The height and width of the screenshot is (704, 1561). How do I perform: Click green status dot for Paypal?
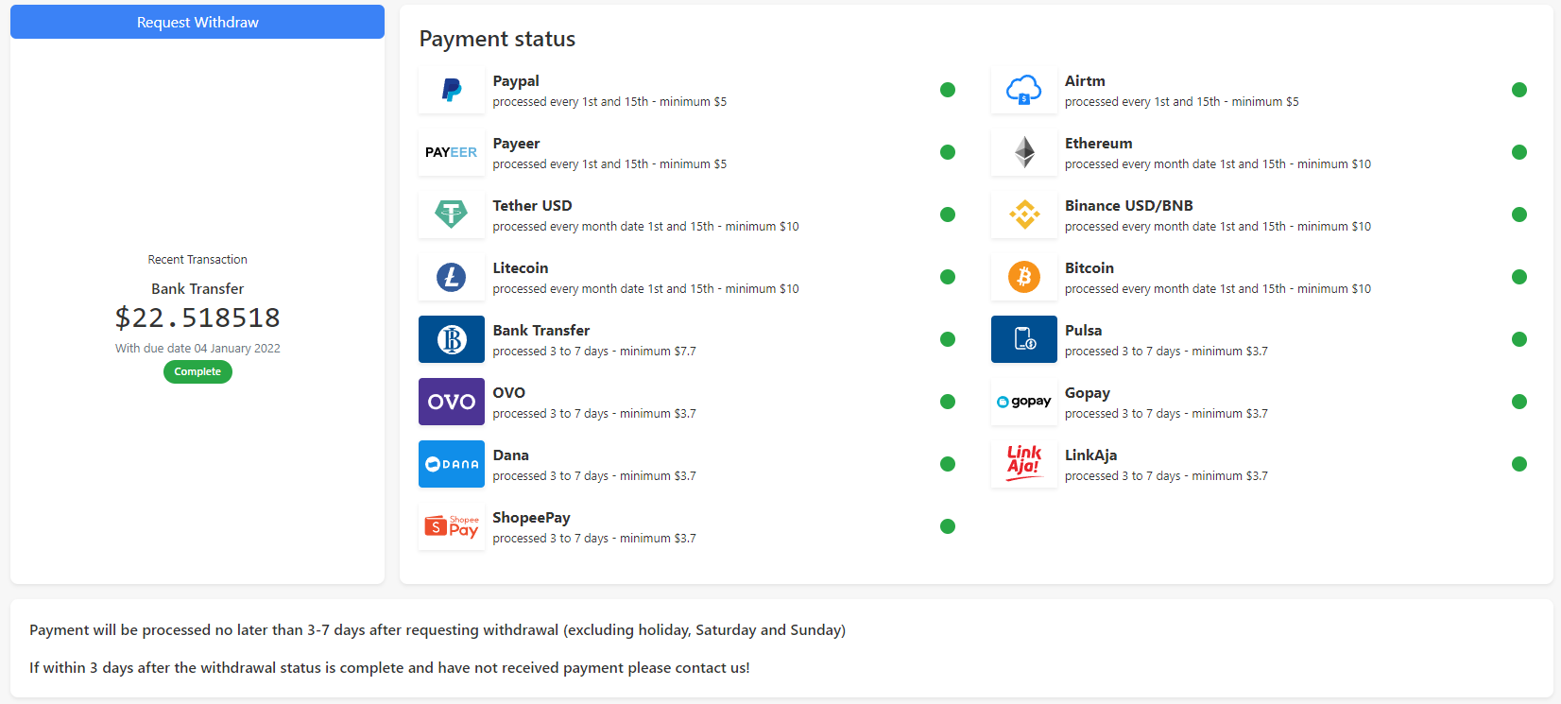[x=948, y=90]
